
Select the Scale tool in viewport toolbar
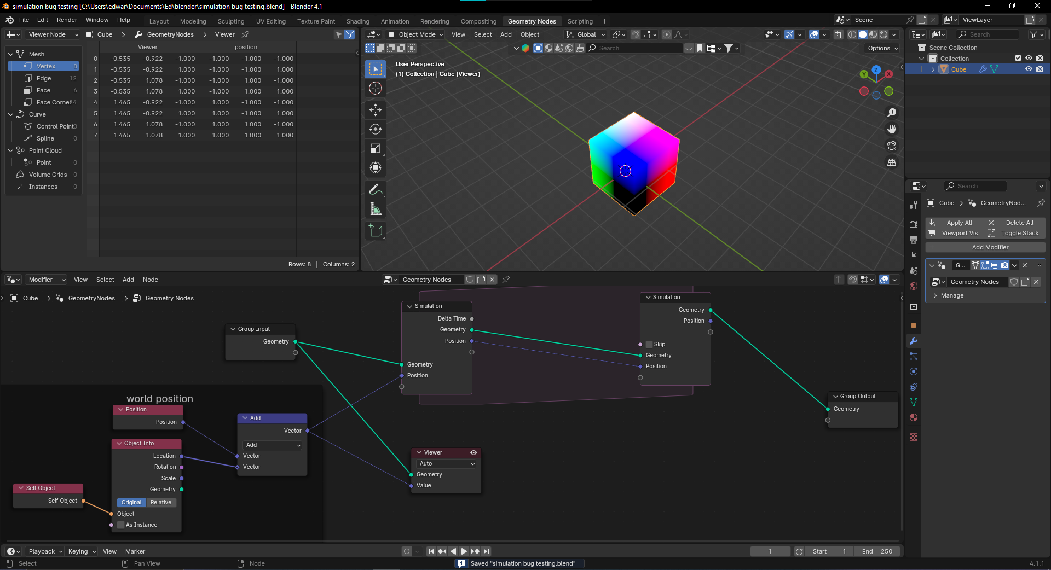[376, 148]
